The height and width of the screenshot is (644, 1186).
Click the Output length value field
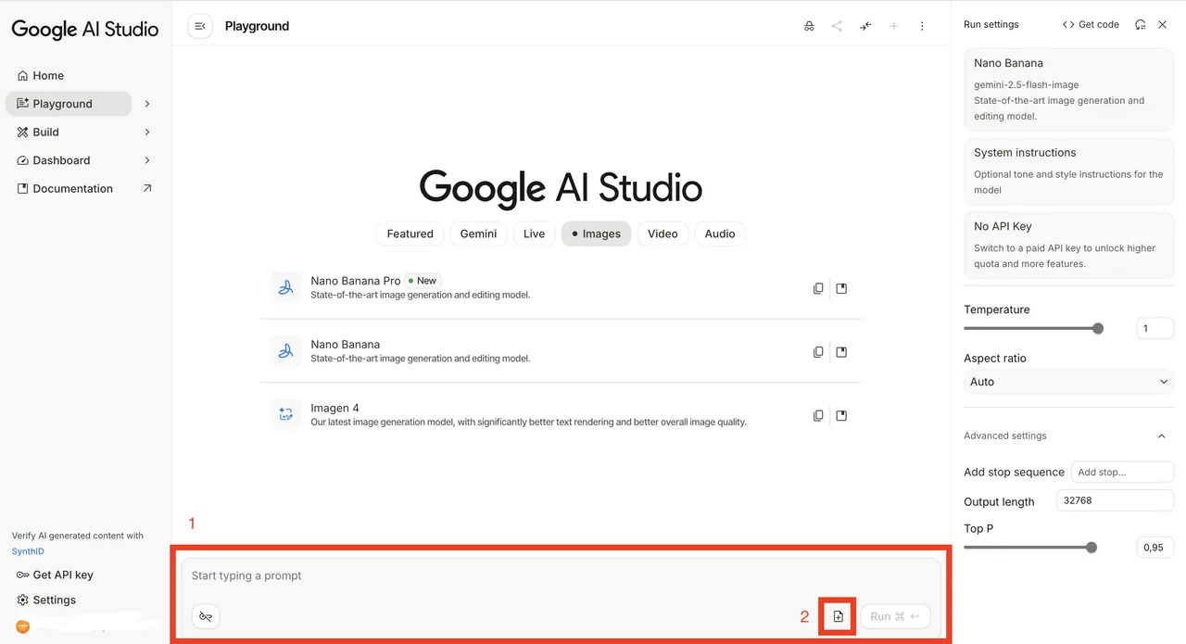pyautogui.click(x=1115, y=500)
